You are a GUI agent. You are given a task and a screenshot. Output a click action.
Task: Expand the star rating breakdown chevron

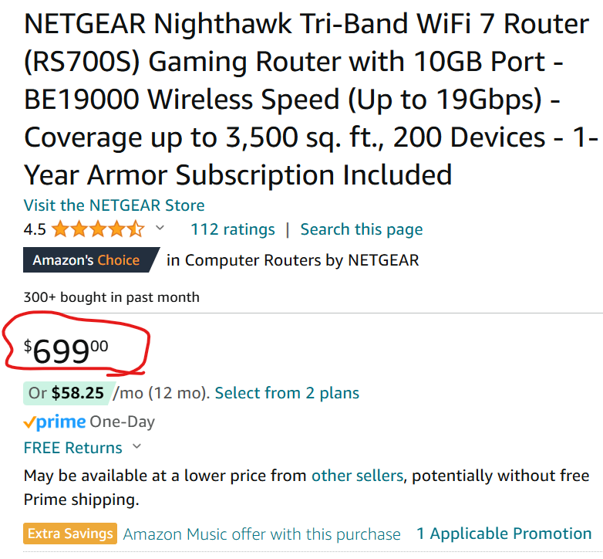(160, 229)
